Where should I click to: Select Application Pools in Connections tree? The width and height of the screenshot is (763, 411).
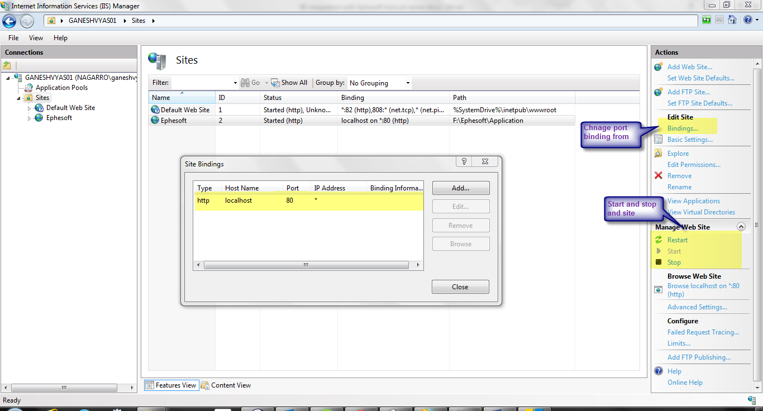61,88
